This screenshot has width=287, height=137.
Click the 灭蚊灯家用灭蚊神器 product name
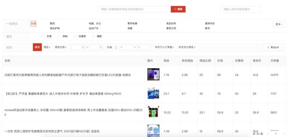(x=67, y=75)
